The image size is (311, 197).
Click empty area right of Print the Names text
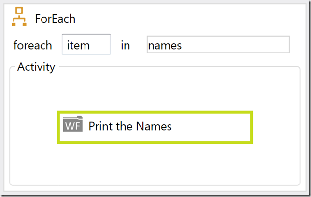pos(212,127)
